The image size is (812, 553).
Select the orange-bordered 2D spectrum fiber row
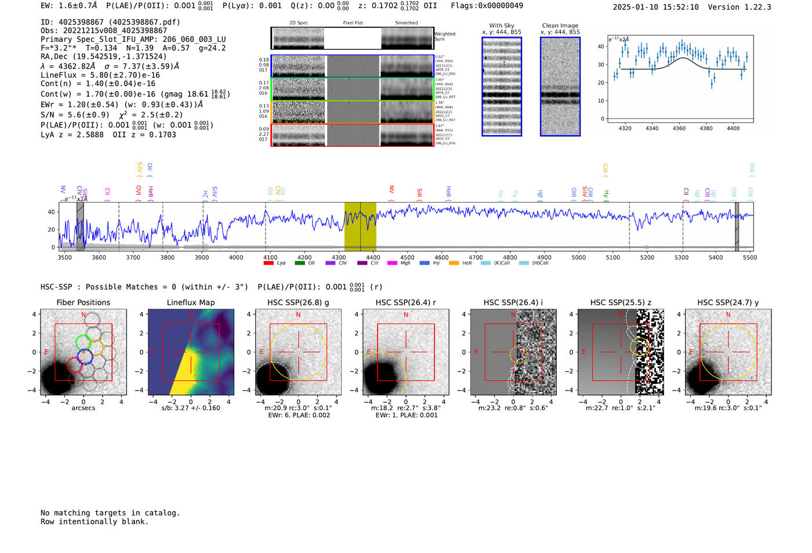[353, 112]
